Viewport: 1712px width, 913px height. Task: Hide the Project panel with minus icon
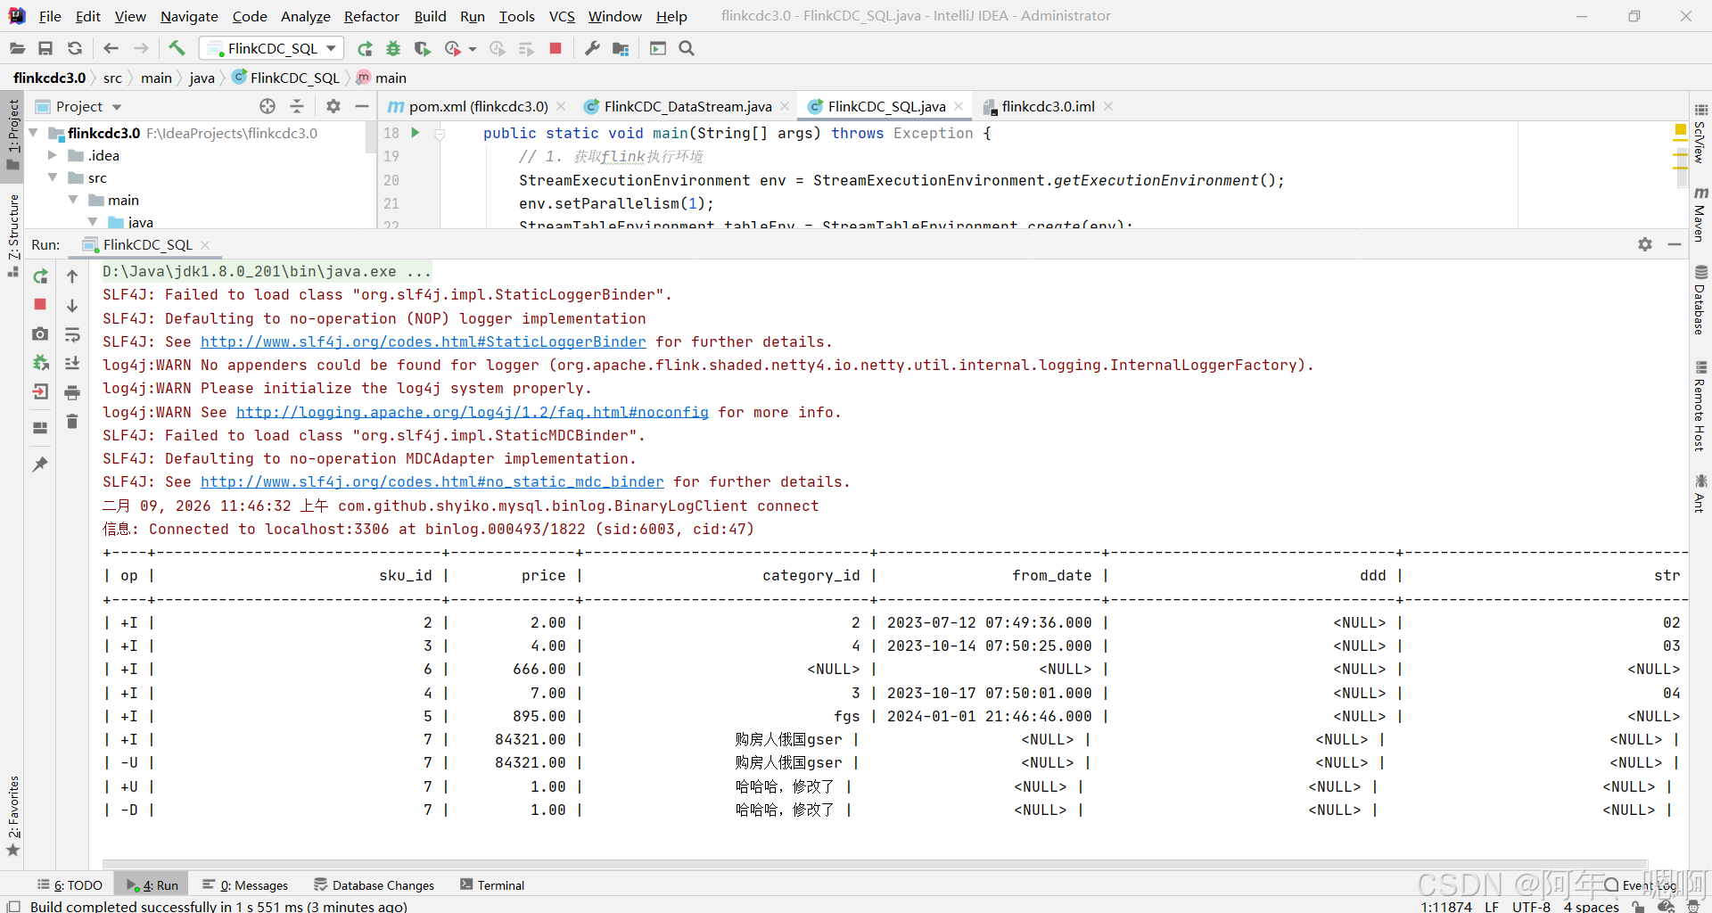click(362, 106)
